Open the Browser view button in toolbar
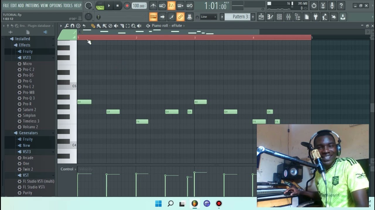375x210 pixels. point(297,17)
